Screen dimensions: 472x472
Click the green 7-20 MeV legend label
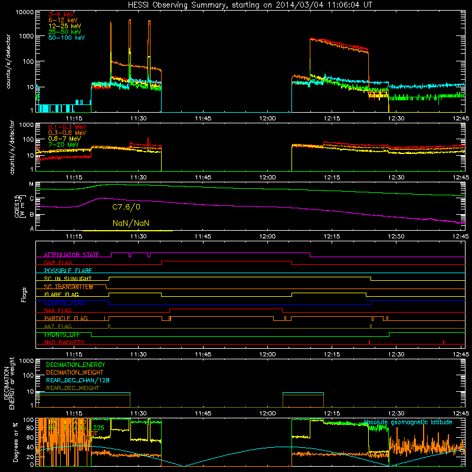click(x=63, y=145)
